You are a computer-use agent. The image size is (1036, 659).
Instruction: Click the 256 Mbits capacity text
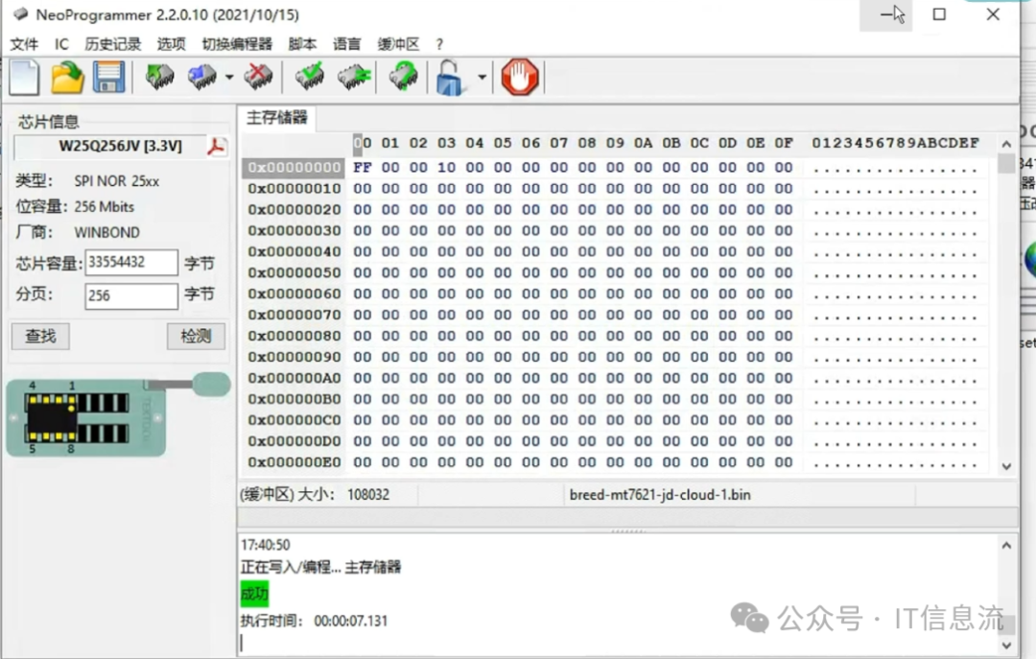pos(105,207)
